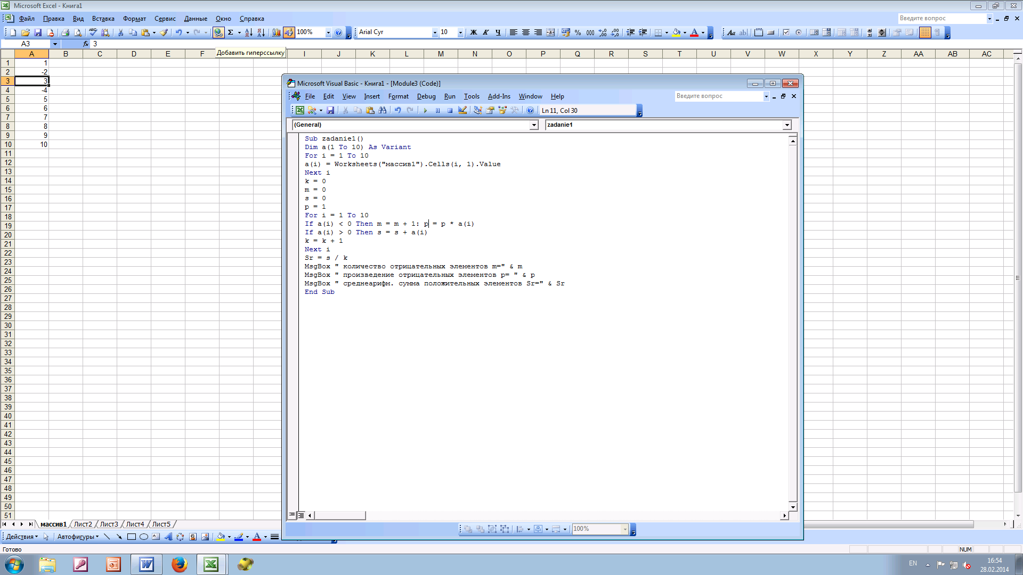Expand the (General) object dropdown
The image size is (1023, 575).
(x=533, y=125)
